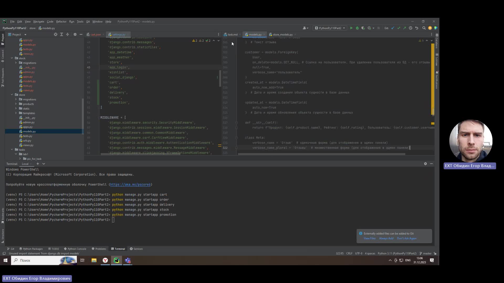Switch to the cart.json tab
504x283 pixels.
96,35
